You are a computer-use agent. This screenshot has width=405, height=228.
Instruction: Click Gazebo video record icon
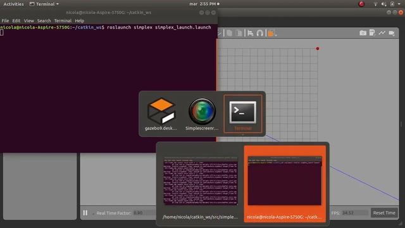click(392, 33)
